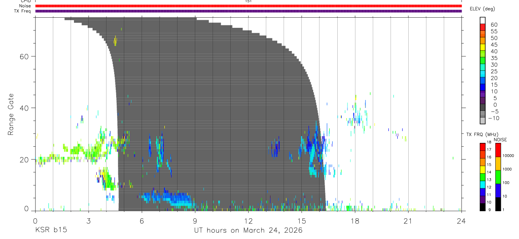Click the 'TX Freq' row label at the top left
The height and width of the screenshot is (239, 519).
23,11
